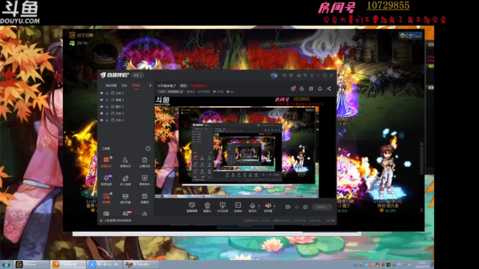Lock the 截屏 2 source layer
The image size is (479, 269).
coord(107,100)
